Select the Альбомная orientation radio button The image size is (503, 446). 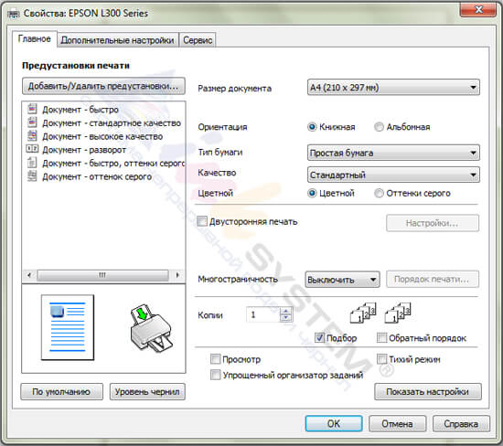(379, 127)
